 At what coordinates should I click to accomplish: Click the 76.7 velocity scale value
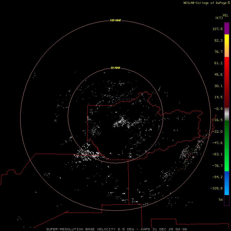click(x=218, y=52)
